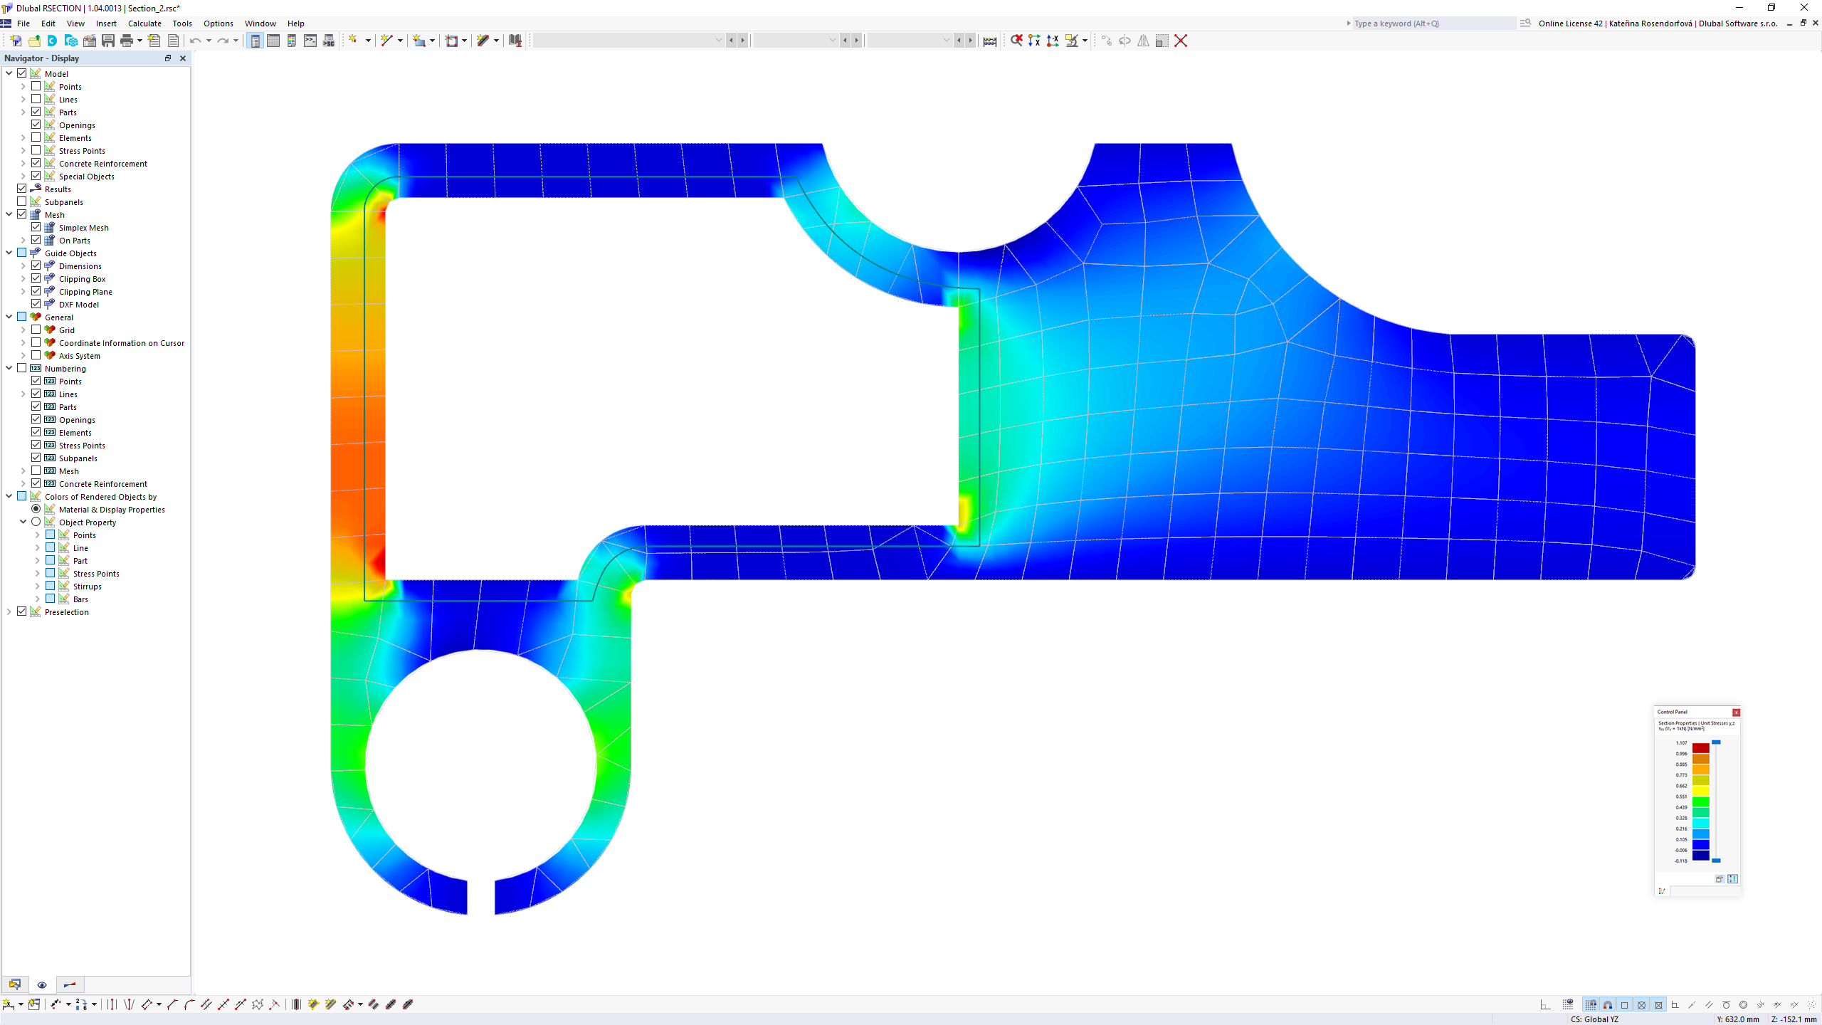The height and width of the screenshot is (1025, 1822).
Task: Open the Tools menu
Action: (181, 23)
